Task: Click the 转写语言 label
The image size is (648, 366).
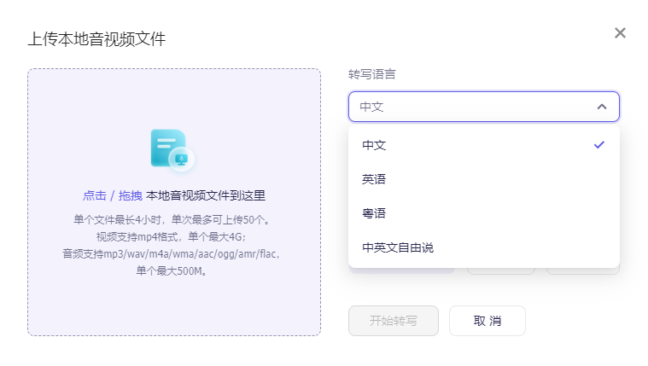Action: [371, 74]
